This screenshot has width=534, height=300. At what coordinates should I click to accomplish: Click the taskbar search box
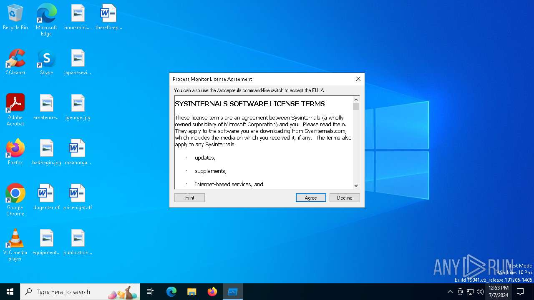[80, 292]
